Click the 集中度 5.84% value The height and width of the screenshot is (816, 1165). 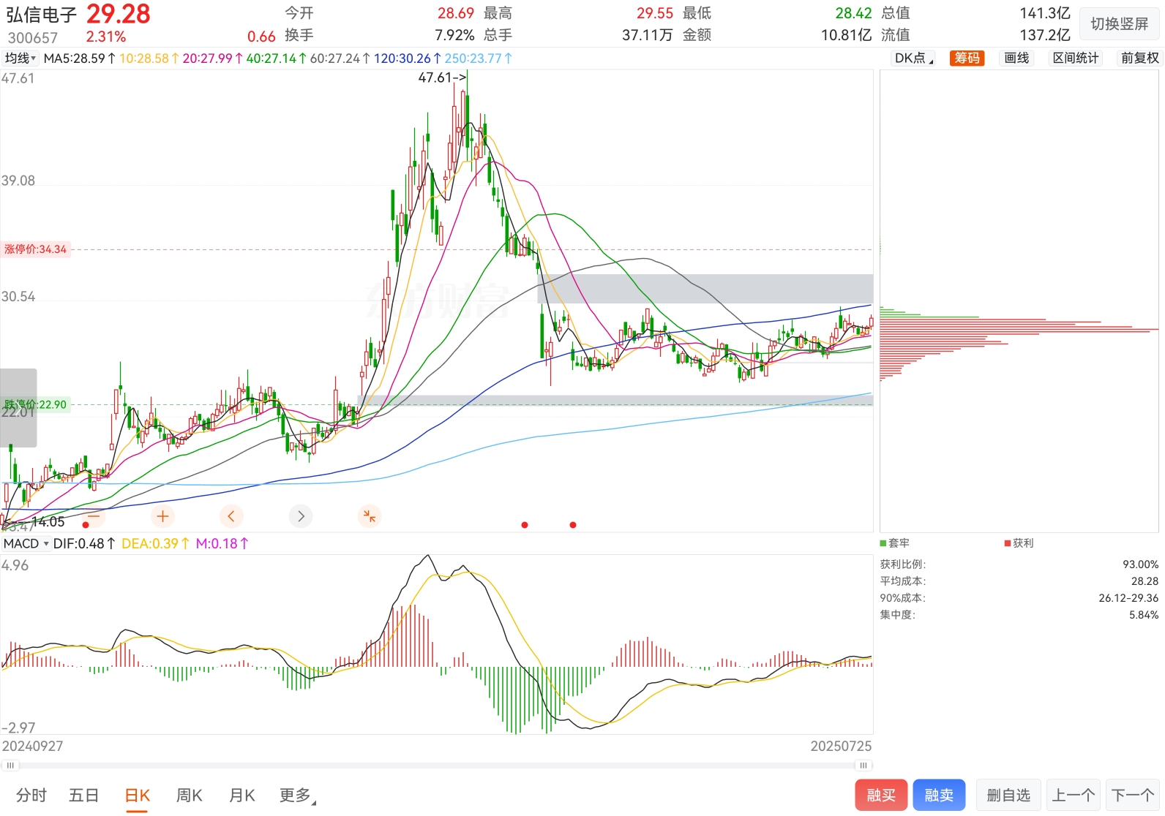tap(1144, 615)
